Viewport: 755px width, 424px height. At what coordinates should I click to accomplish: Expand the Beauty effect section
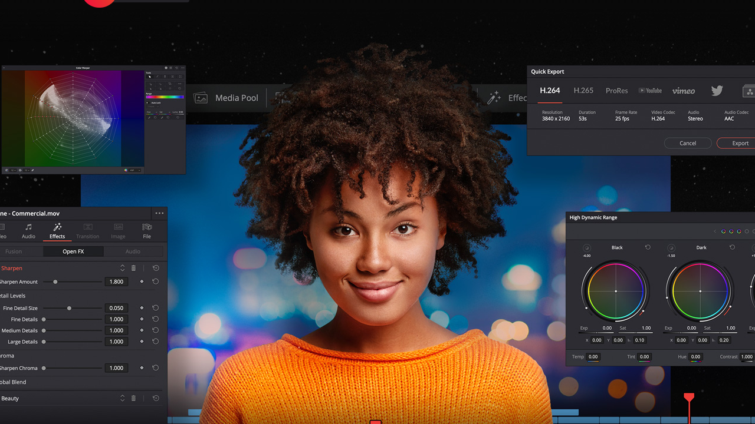[x=122, y=398]
